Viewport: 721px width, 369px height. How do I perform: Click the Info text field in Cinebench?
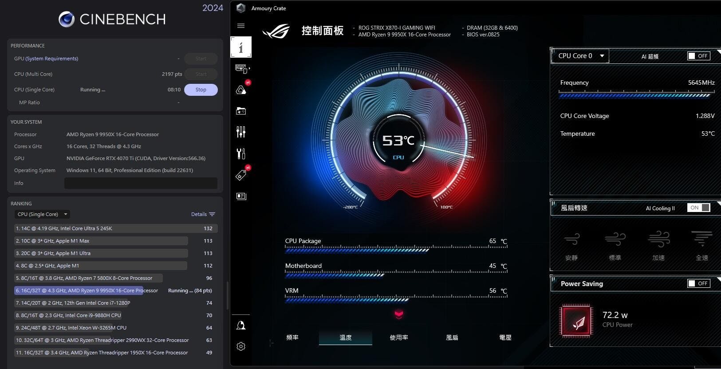pyautogui.click(x=141, y=183)
